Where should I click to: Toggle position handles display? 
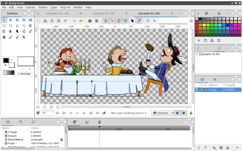106,21
